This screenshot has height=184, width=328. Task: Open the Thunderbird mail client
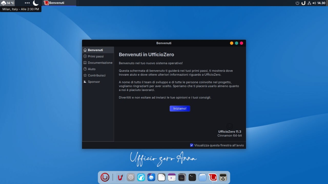coord(151,177)
